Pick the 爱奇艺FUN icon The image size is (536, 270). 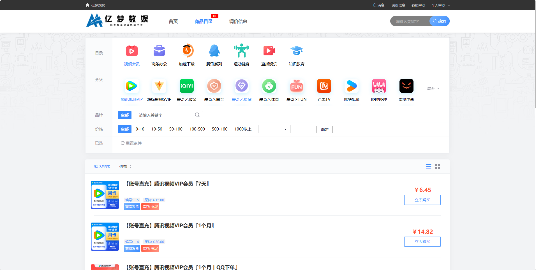297,86
